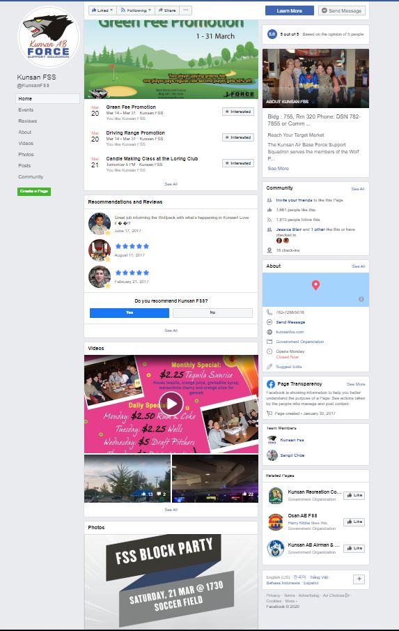Click the red map location pin
This screenshot has height=631, width=399.
coord(316,285)
